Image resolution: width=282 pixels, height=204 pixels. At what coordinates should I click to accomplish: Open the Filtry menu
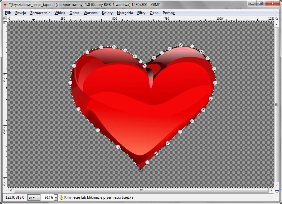pos(141,13)
